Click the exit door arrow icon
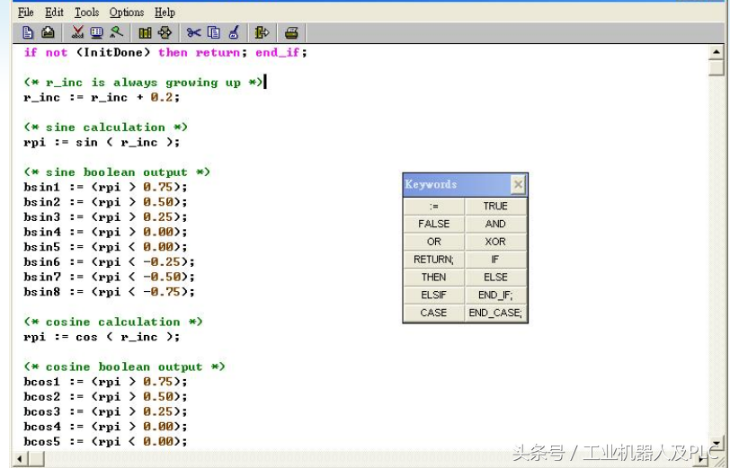 262,32
